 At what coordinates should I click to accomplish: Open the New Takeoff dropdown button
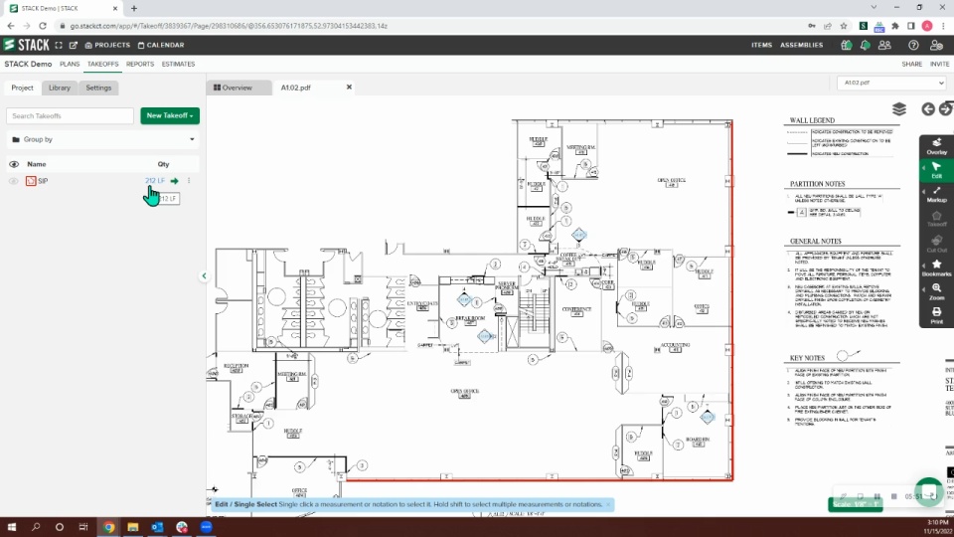coord(170,115)
